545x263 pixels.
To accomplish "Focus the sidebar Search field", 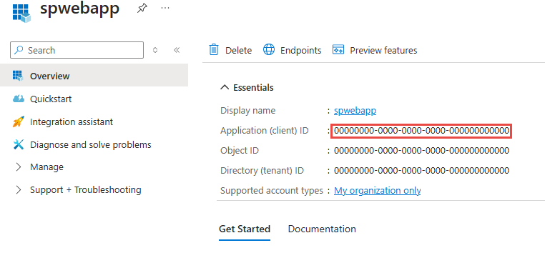I will click(x=77, y=50).
